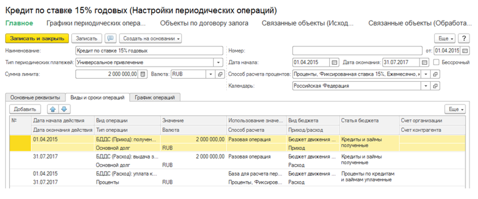The height and width of the screenshot is (199, 478).
Task: Focus the Сумма лимита field
Action: [x=107, y=74]
